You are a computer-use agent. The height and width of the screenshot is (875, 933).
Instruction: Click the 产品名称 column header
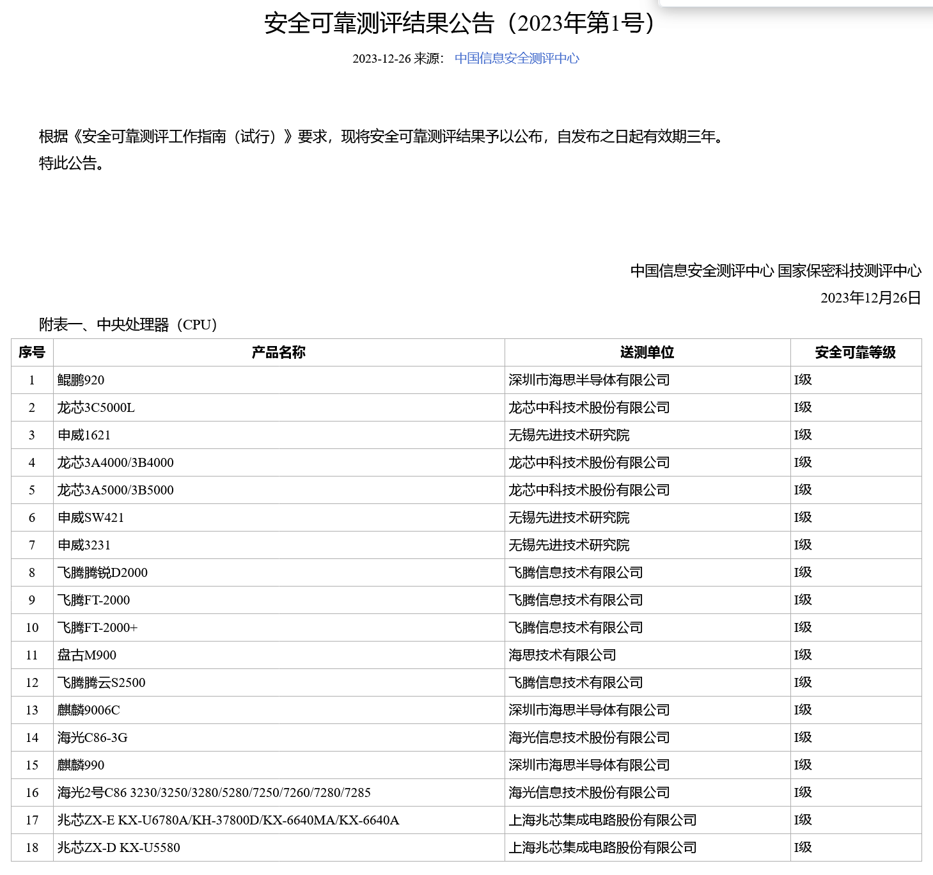coord(279,352)
